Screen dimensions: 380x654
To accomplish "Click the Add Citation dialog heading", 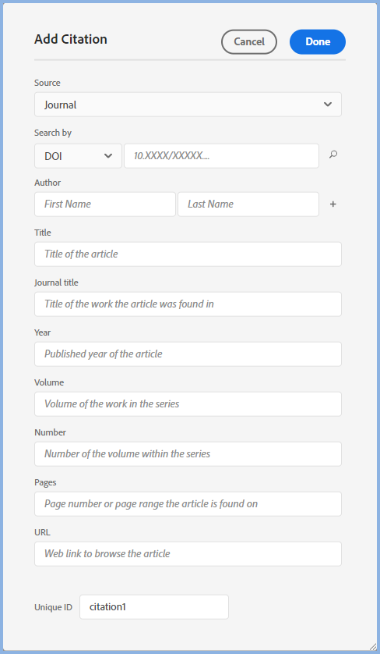I will coord(71,39).
